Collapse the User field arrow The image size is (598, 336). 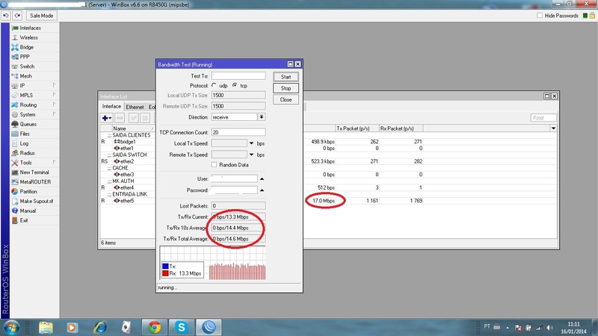coord(262,178)
